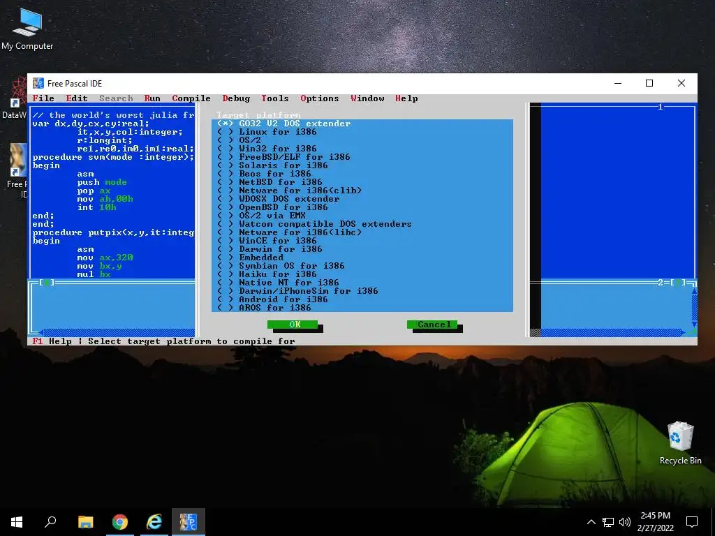Image resolution: width=715 pixels, height=536 pixels.
Task: Select WDOSX DOS extender target
Action: coord(278,199)
